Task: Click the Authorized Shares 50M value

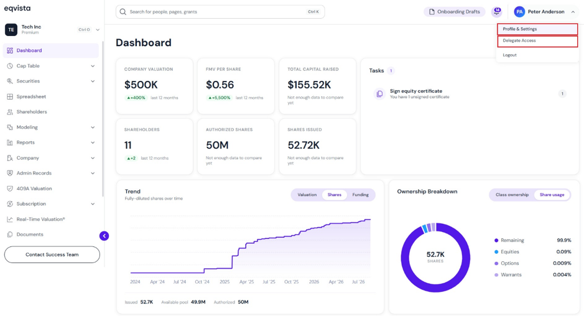Action: 217,146
